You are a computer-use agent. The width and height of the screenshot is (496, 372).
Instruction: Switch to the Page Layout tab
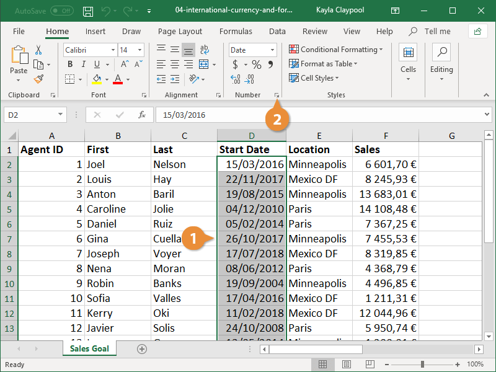180,32
